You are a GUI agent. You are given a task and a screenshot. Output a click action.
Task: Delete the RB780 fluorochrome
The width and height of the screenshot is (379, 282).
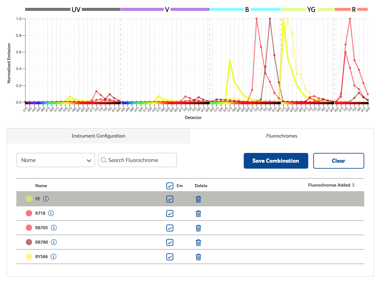pos(198,242)
